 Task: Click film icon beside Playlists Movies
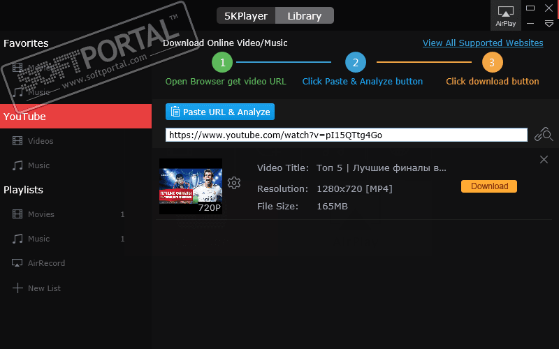coord(17,214)
